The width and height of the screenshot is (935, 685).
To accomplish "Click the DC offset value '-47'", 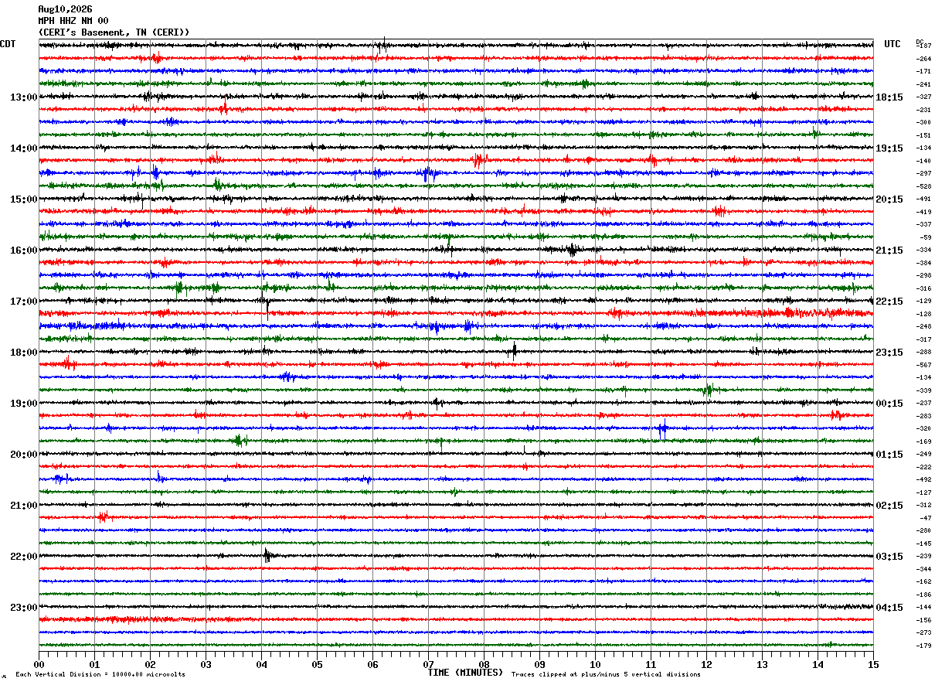I will pyautogui.click(x=926, y=518).
